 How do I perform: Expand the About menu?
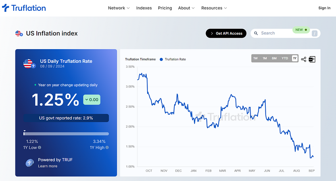pyautogui.click(x=186, y=8)
